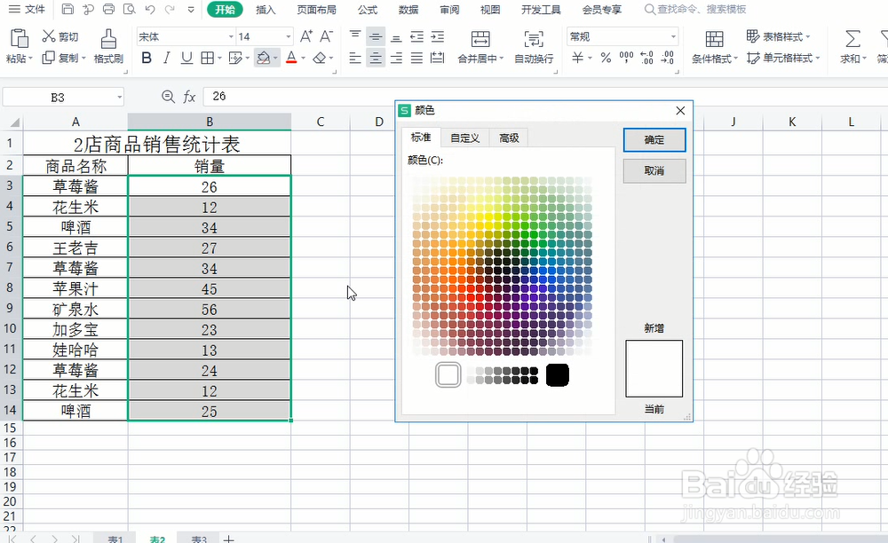
Task: Align text left
Action: (355, 58)
